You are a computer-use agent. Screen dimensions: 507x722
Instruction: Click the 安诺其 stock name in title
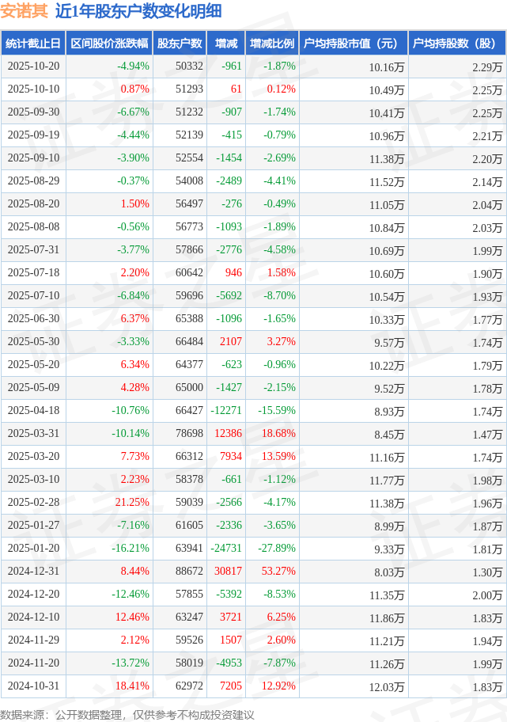[x=25, y=11]
